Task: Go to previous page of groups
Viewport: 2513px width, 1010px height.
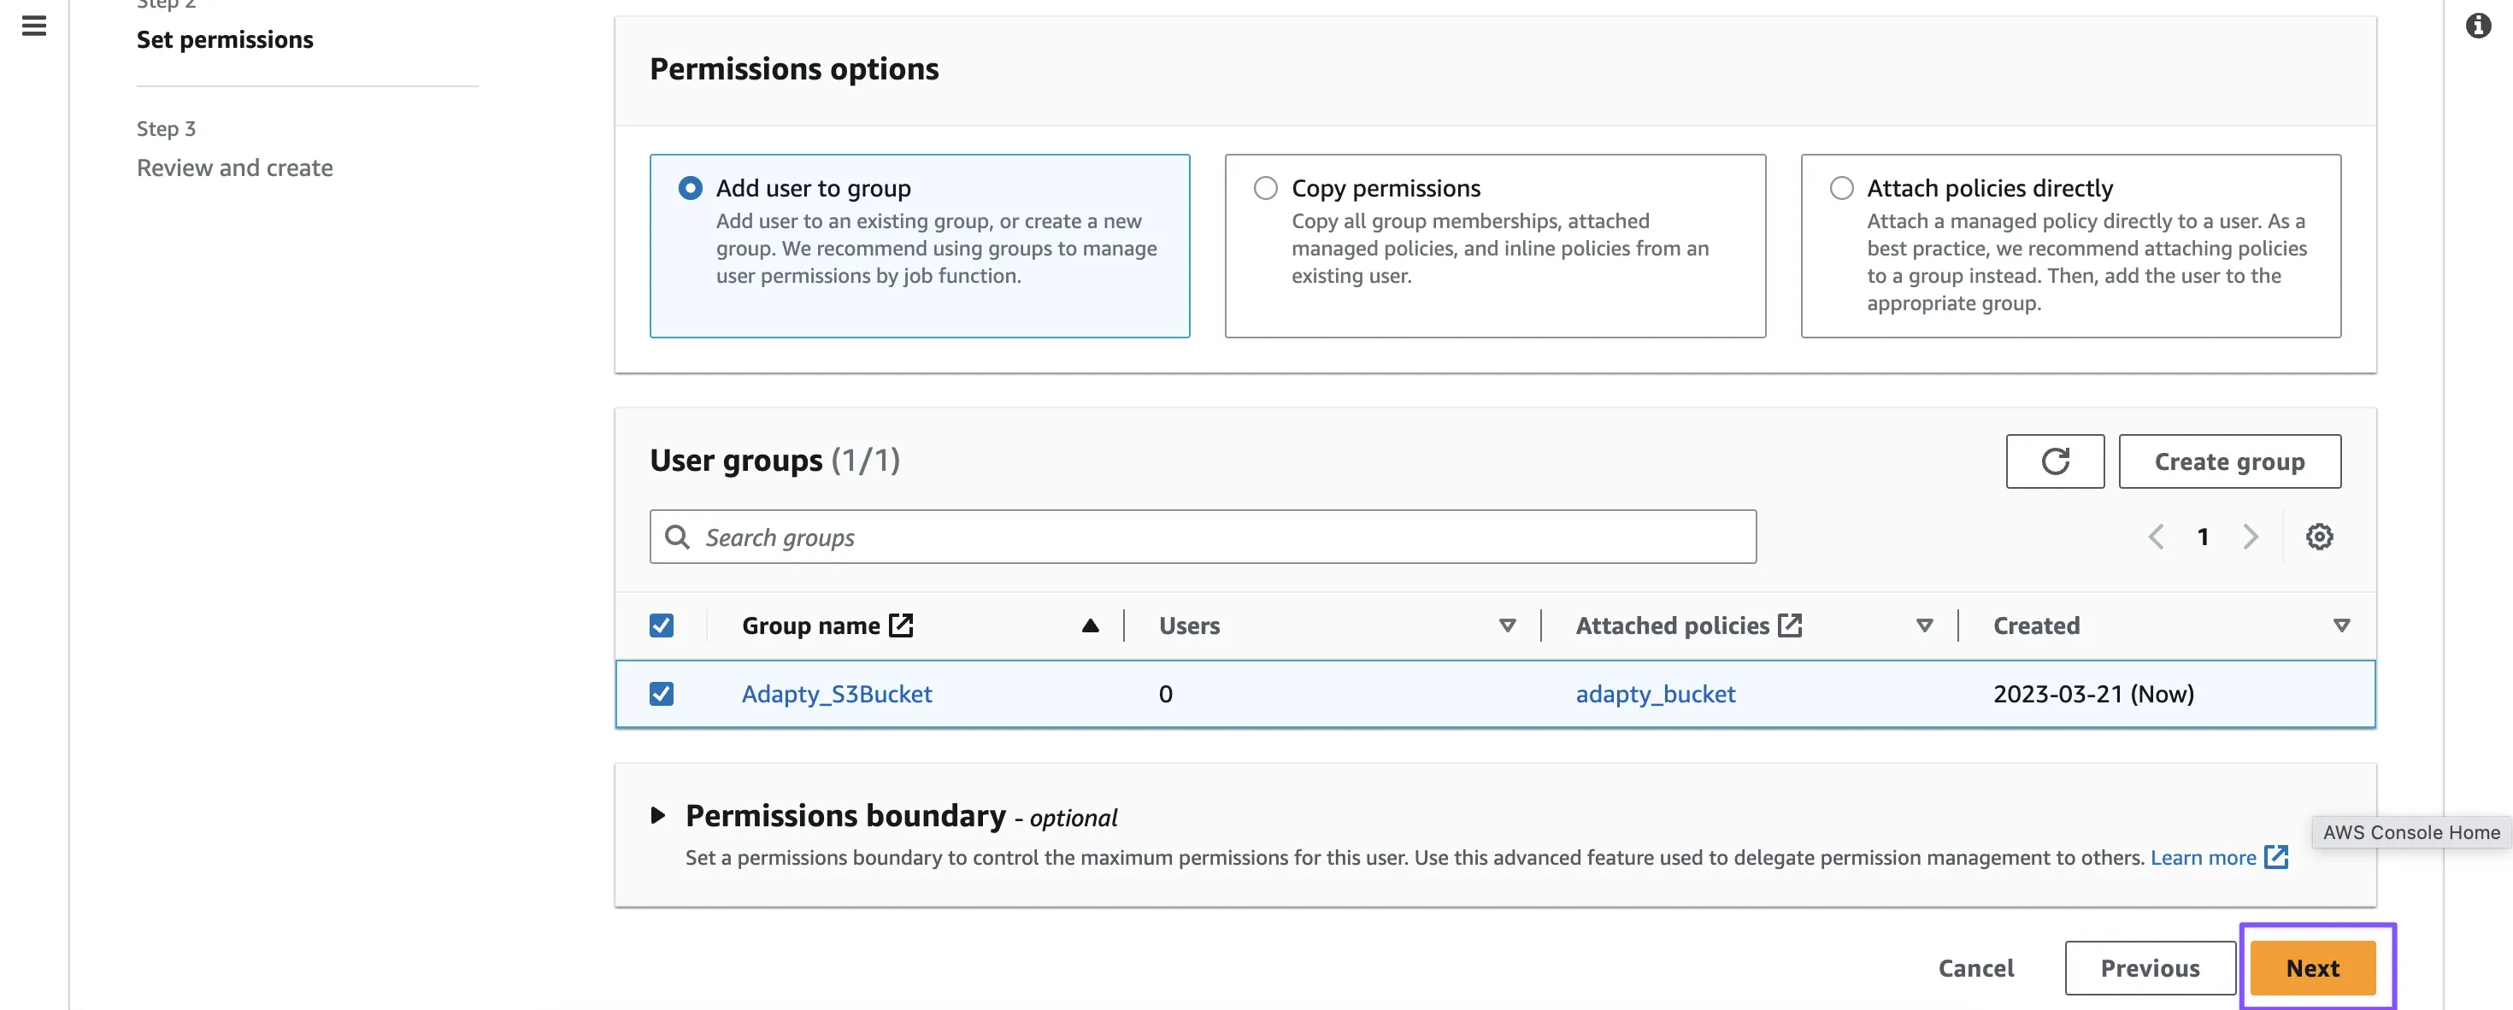Action: coord(2156,537)
